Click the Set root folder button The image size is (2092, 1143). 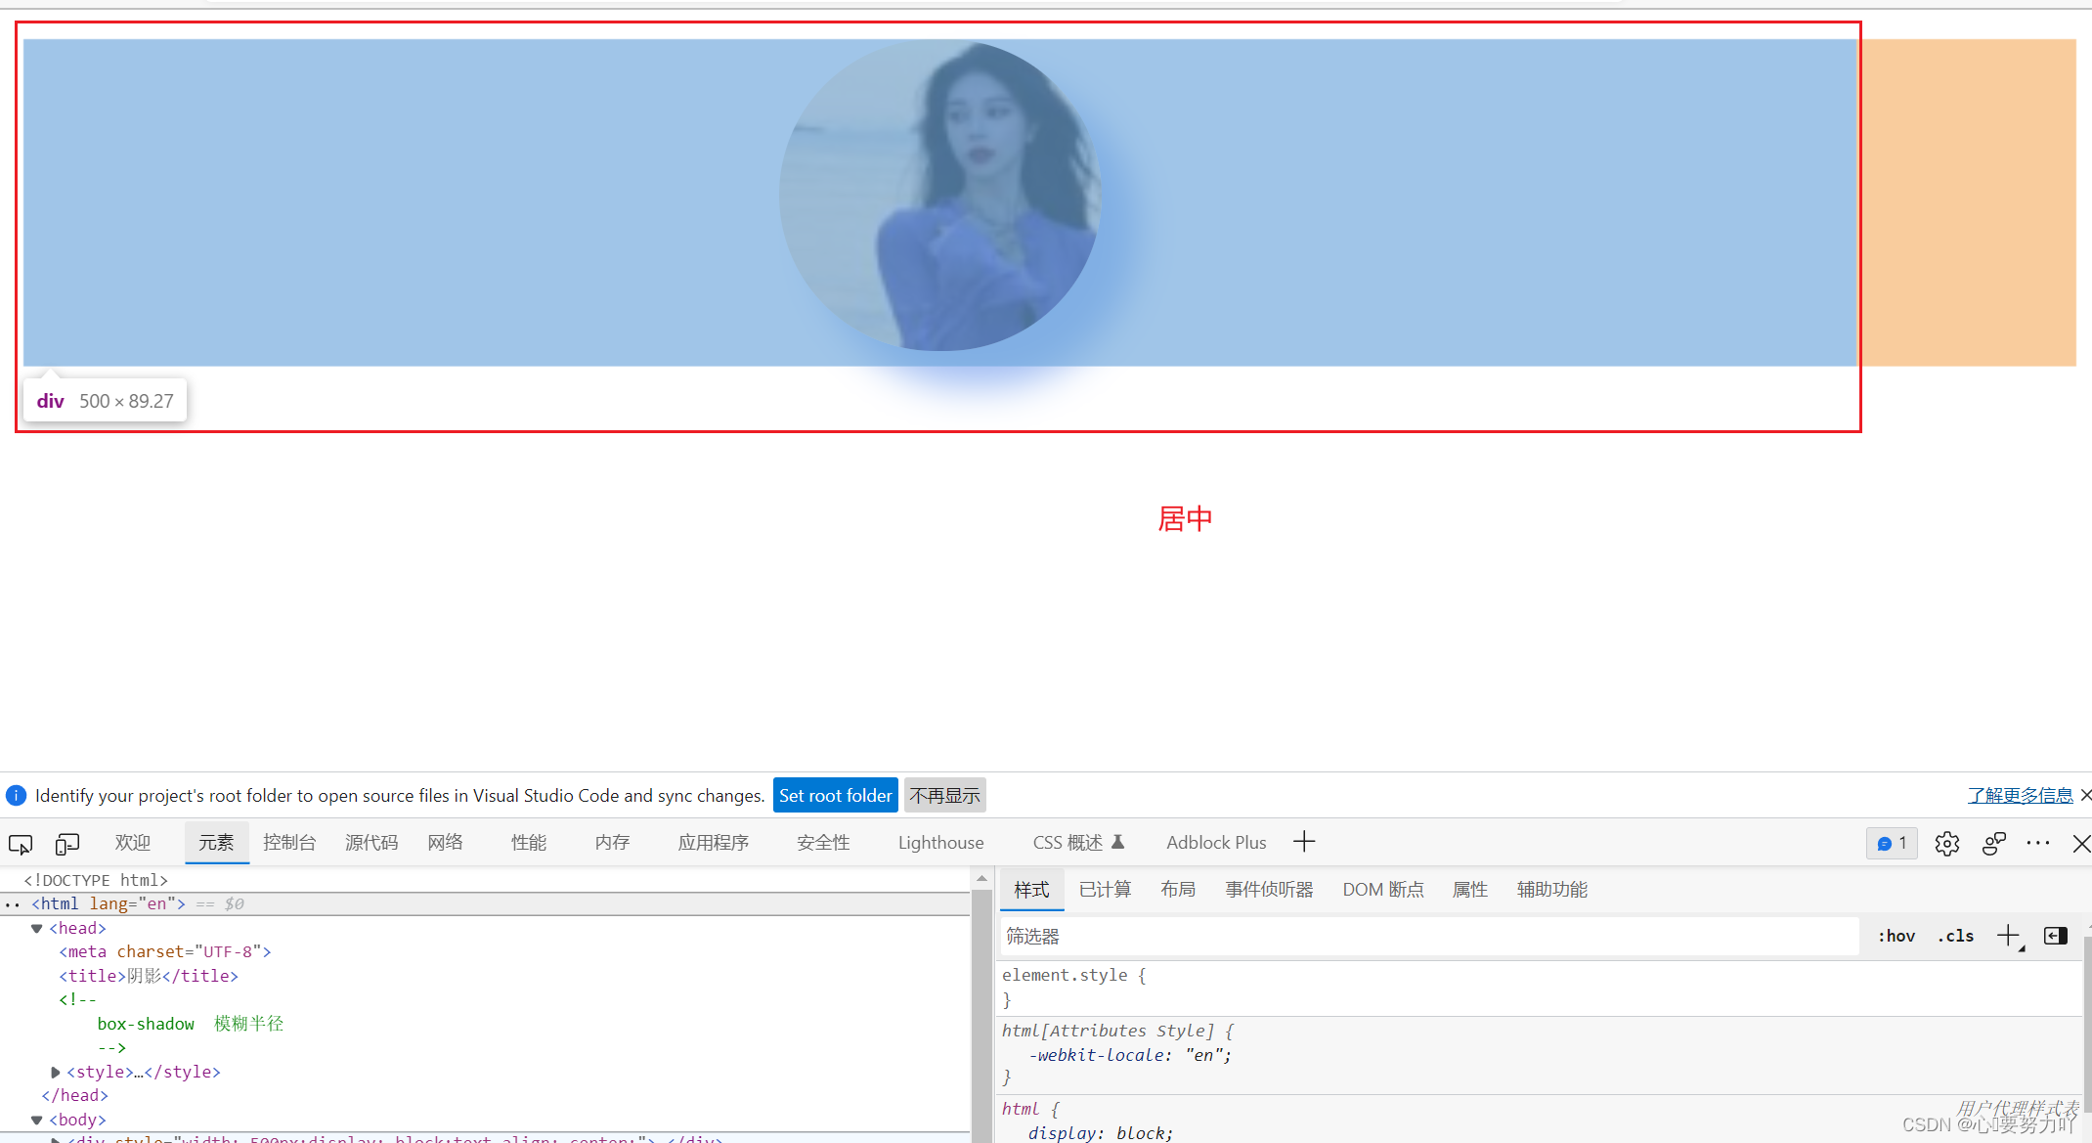coord(835,795)
